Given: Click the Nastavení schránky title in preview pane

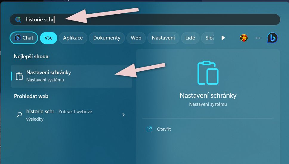Looking at the screenshot, I should coord(208,95).
